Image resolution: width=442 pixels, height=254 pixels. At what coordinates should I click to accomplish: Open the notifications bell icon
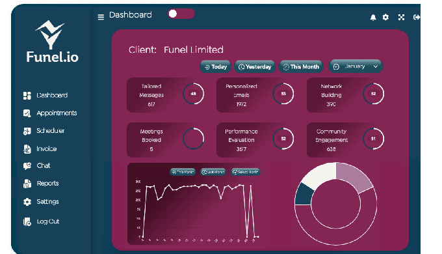tap(373, 18)
